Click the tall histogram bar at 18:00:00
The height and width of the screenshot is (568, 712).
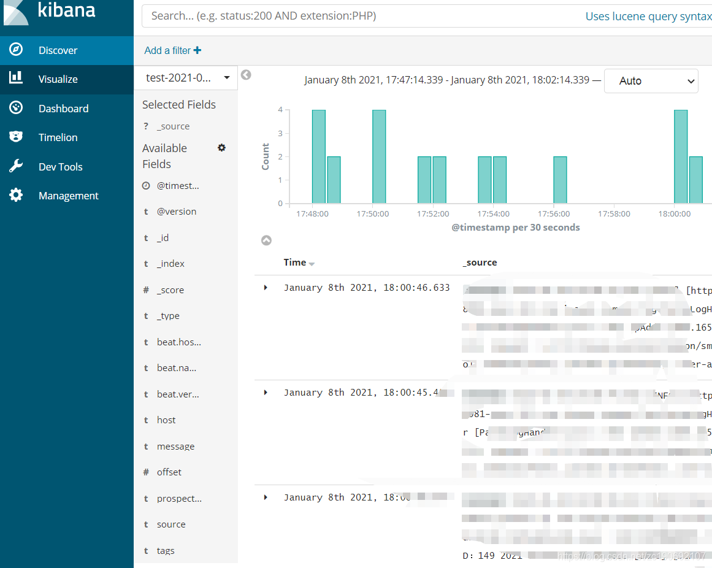(x=681, y=156)
